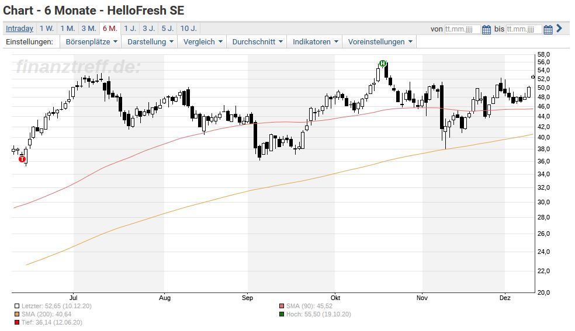The image size is (575, 331).
Task: Select the 10 J. time range tab
Action: pyautogui.click(x=189, y=29)
